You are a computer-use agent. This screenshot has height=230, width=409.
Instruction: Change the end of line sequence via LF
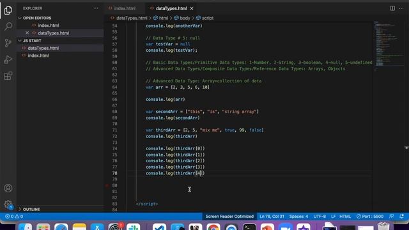[334, 217]
